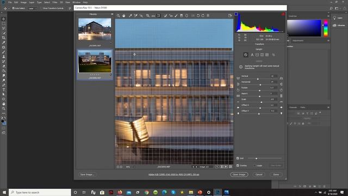Click the Horizontal slider handle
This screenshot has height=196, width=348.
[x=260, y=85]
